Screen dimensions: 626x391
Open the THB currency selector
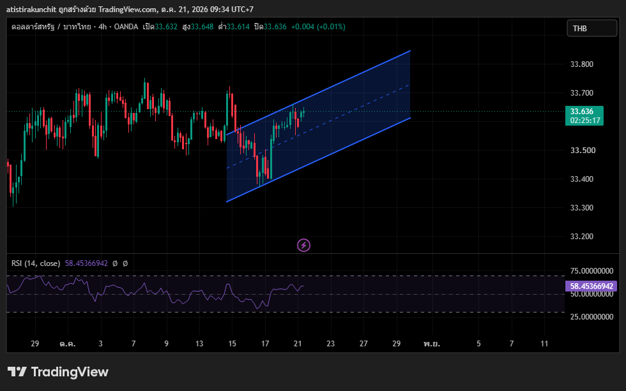click(592, 28)
